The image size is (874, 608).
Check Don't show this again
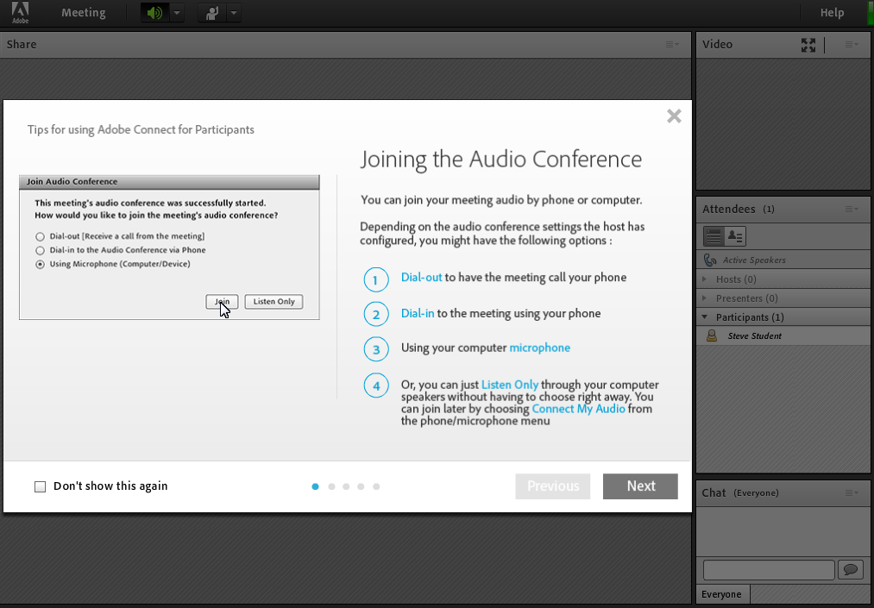(40, 486)
